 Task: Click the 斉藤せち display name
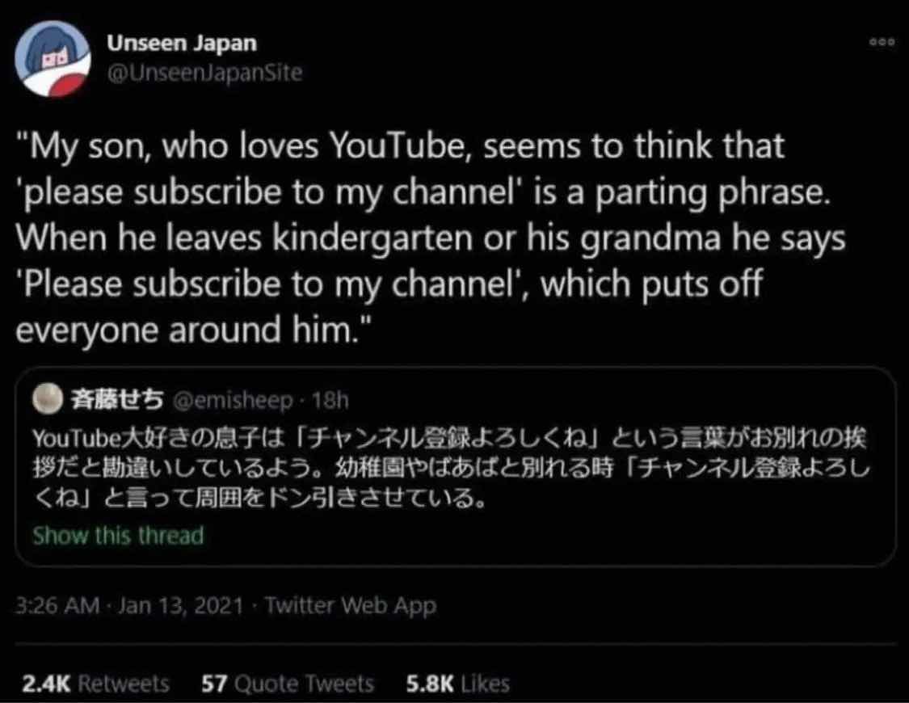pyautogui.click(x=118, y=398)
